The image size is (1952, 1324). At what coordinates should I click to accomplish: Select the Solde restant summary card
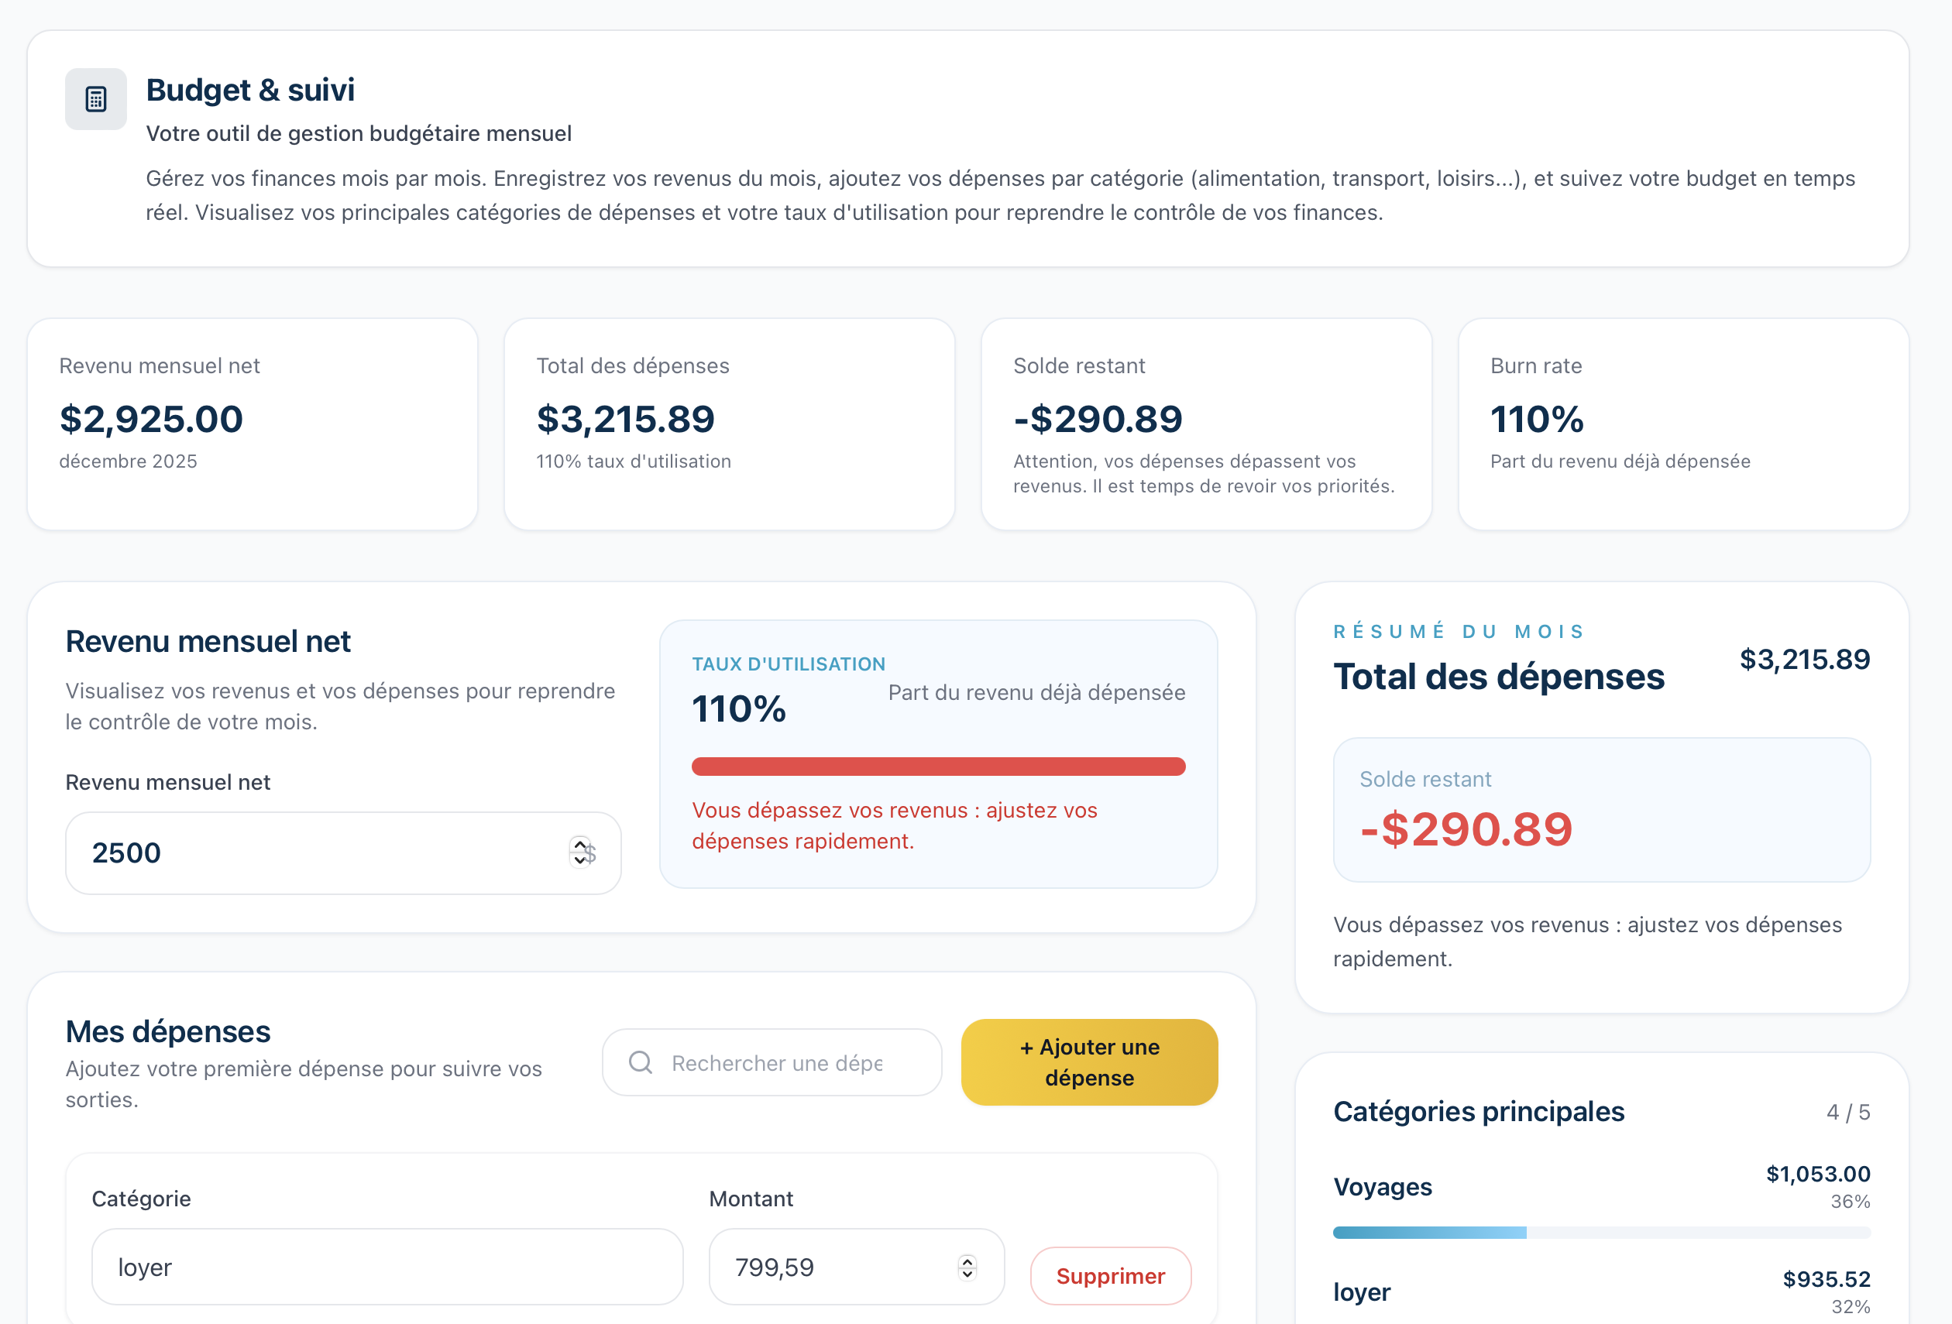tap(1601, 809)
